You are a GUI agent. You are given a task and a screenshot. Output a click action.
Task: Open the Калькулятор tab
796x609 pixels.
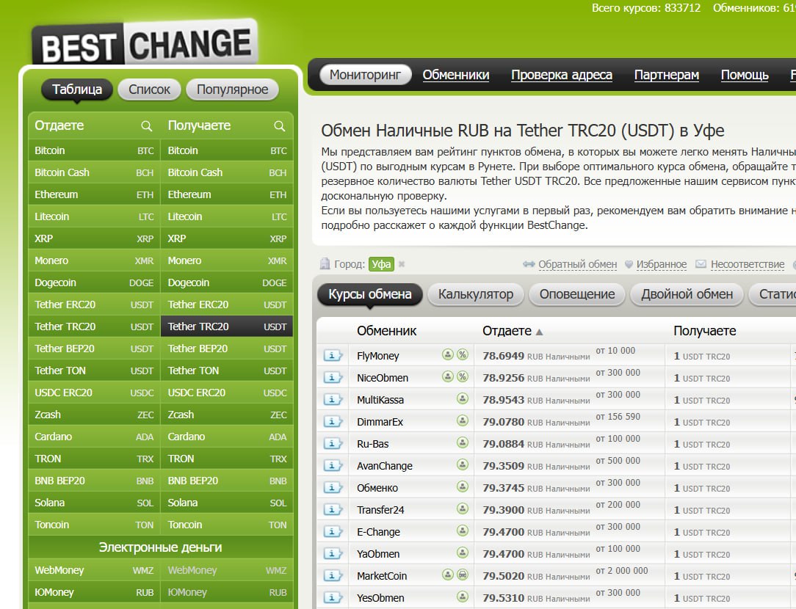tap(475, 294)
